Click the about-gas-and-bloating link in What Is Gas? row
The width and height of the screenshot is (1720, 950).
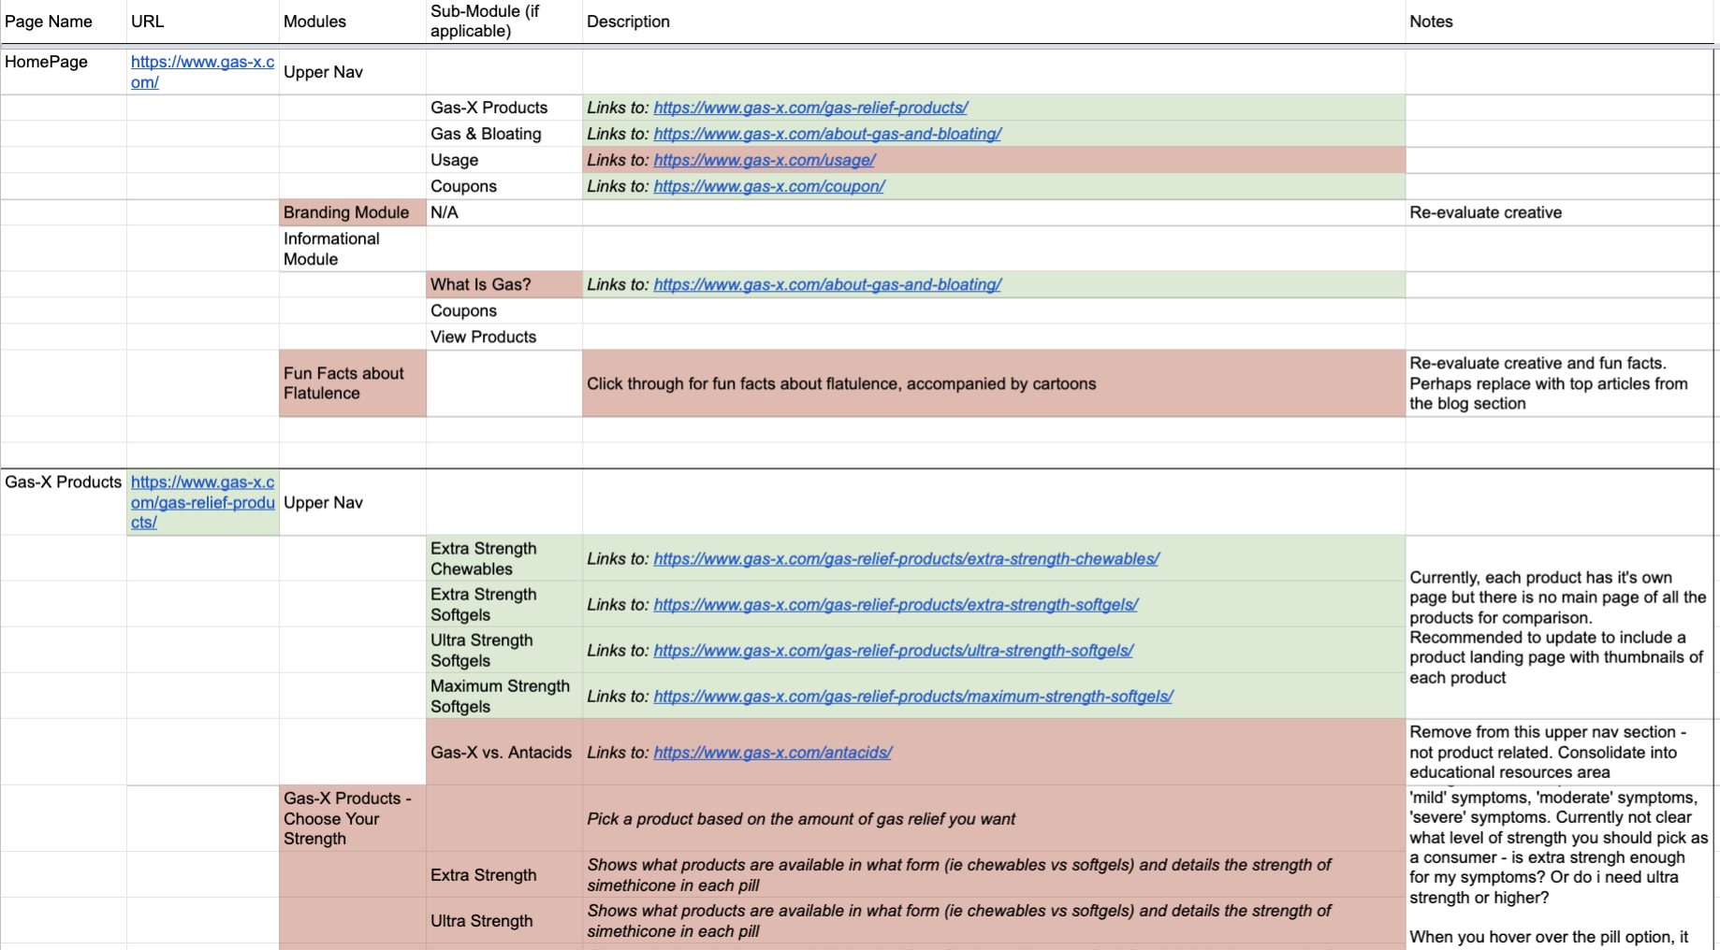click(x=827, y=284)
